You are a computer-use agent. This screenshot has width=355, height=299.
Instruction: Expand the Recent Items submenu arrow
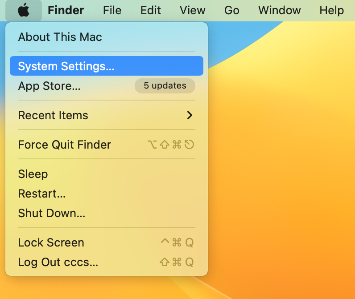tap(190, 115)
